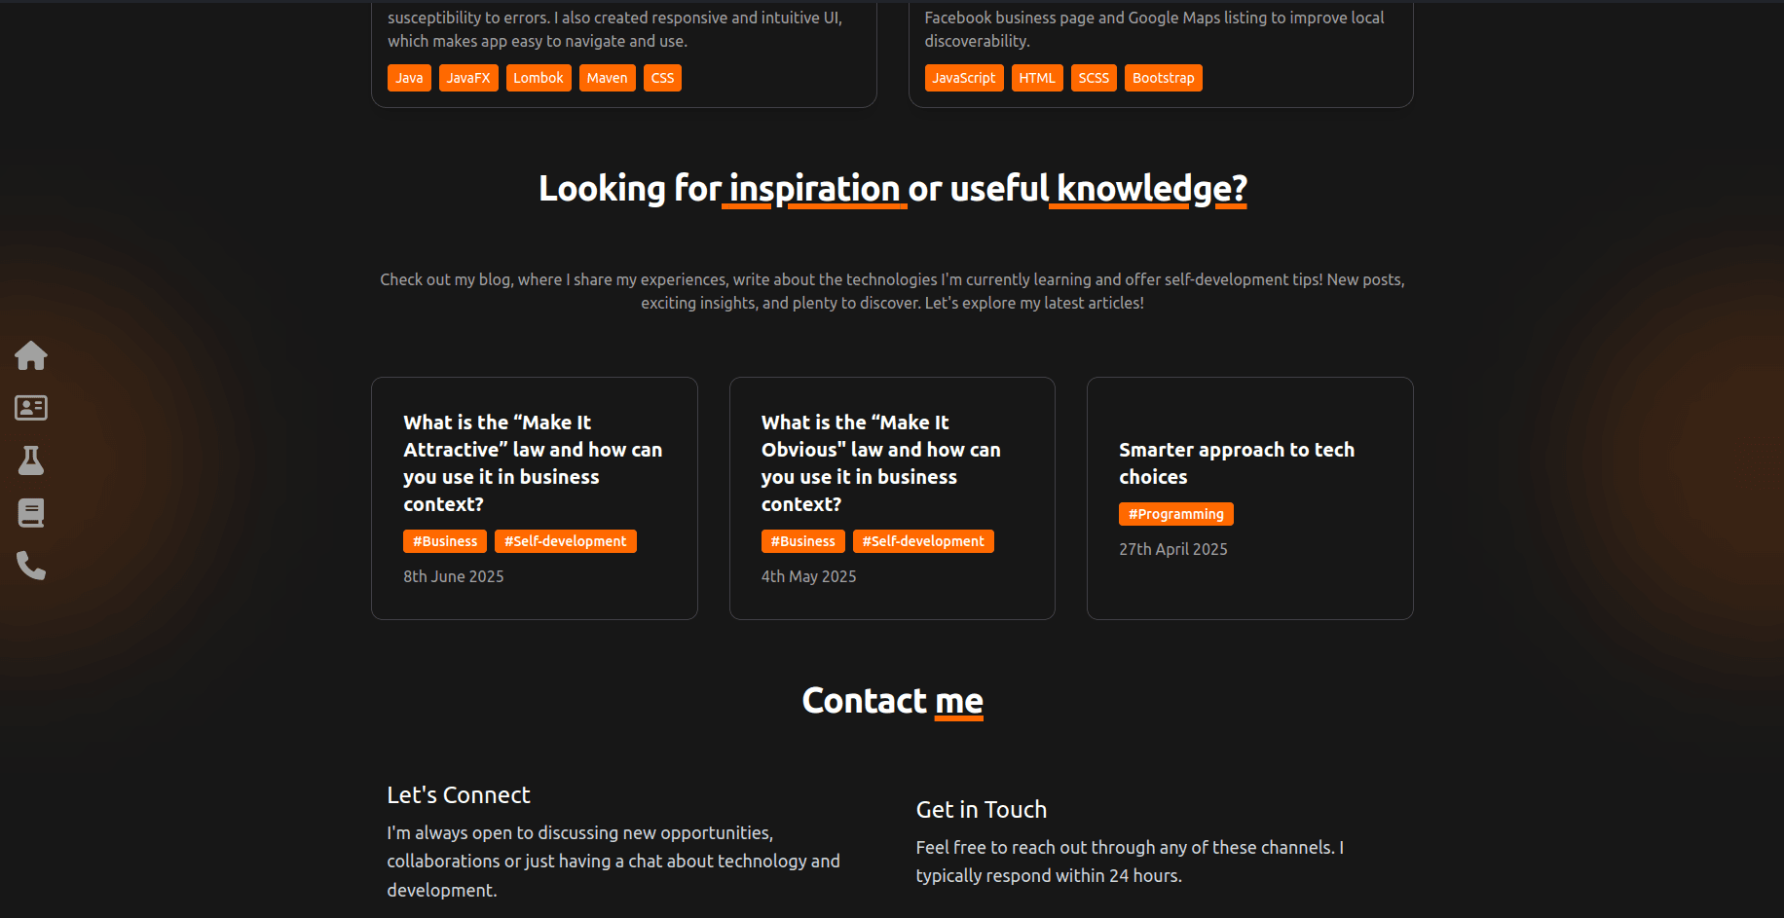The width and height of the screenshot is (1784, 918).
Task: Click the date "8th June 2025"
Action: pyautogui.click(x=454, y=576)
